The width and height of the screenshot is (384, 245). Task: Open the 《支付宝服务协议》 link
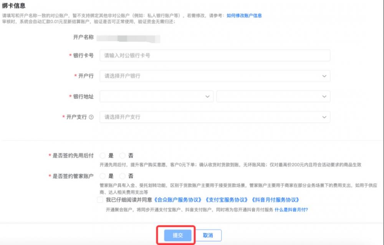pyautogui.click(x=227, y=200)
